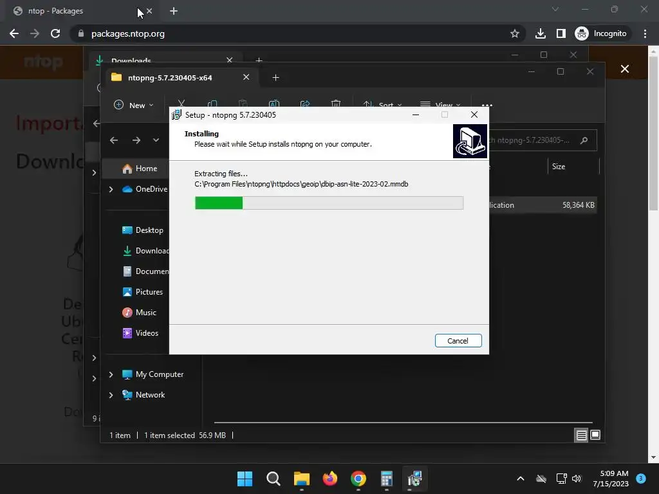Expand the OneDrive tree node
The height and width of the screenshot is (494, 659).
(111, 190)
